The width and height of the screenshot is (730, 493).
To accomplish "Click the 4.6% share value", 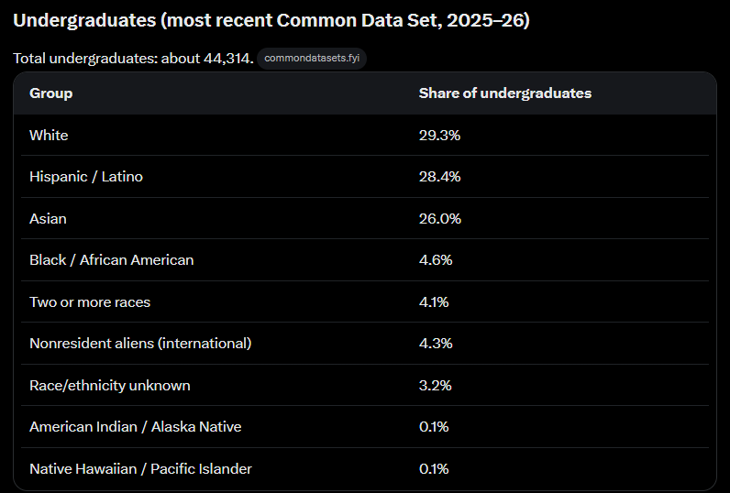I will click(x=436, y=260).
